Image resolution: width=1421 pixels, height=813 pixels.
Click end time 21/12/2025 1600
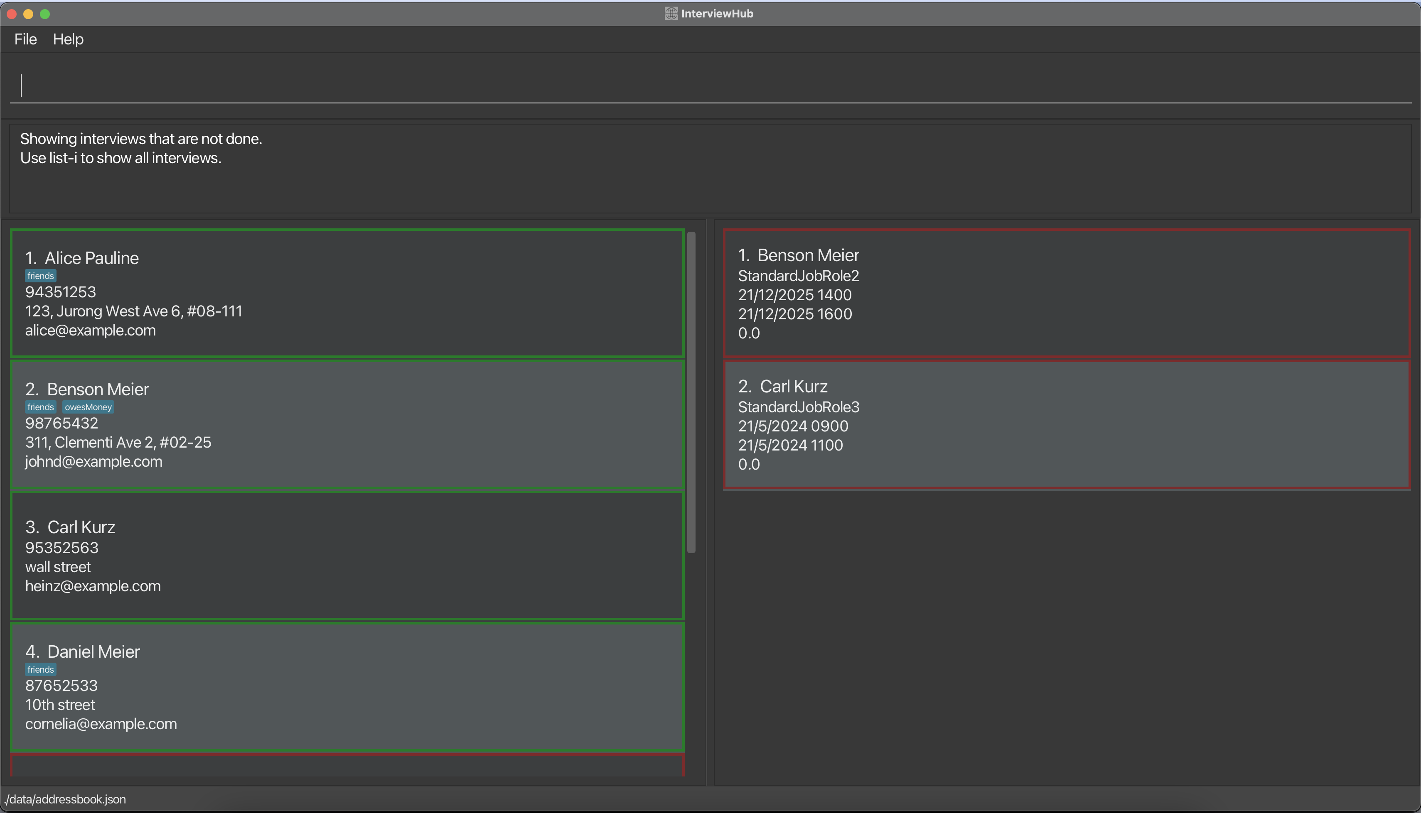click(x=795, y=314)
